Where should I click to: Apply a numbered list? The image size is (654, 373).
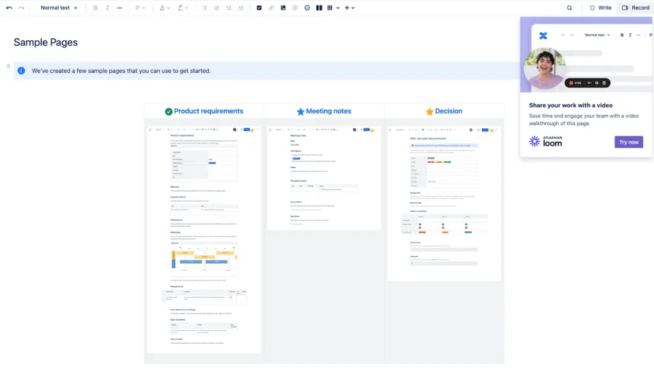pos(216,7)
